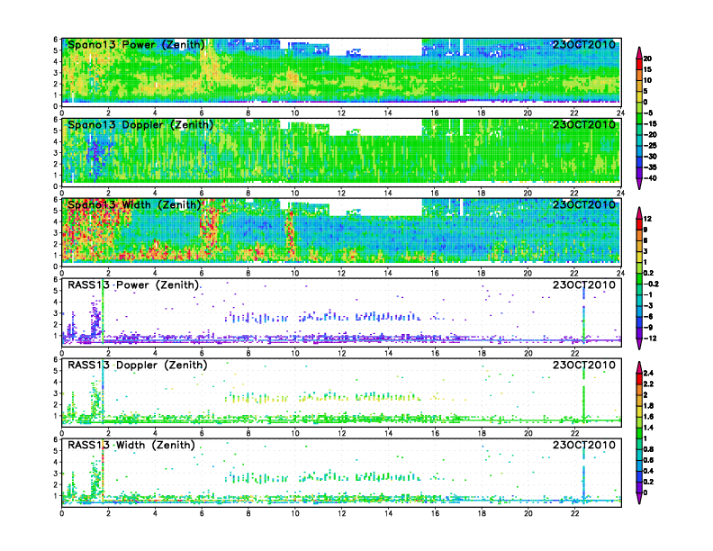Click the '15' label on the top colorbar

point(647,69)
